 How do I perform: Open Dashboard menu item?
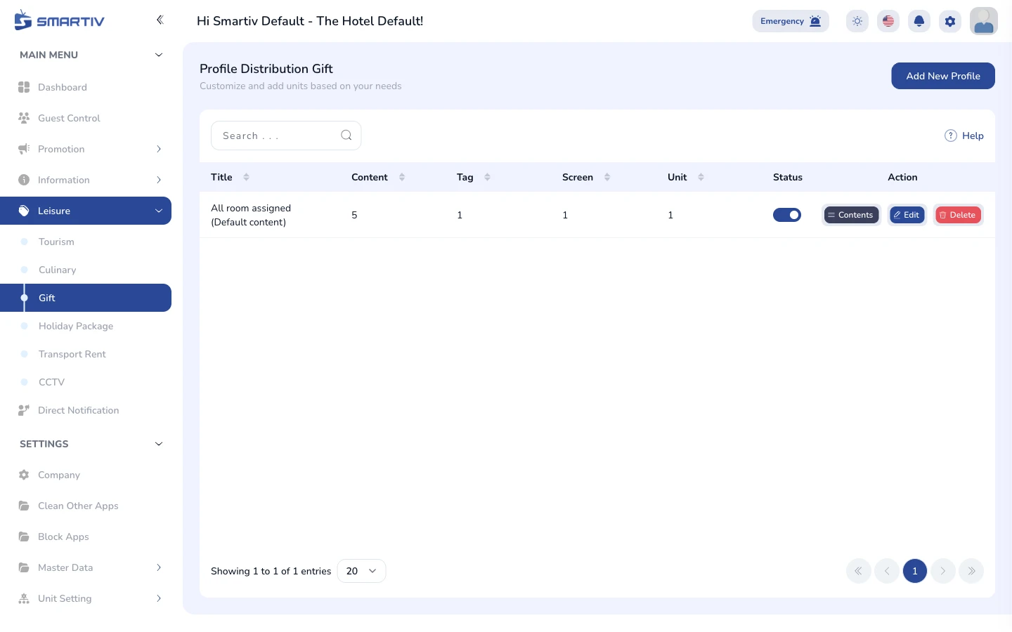click(x=86, y=87)
